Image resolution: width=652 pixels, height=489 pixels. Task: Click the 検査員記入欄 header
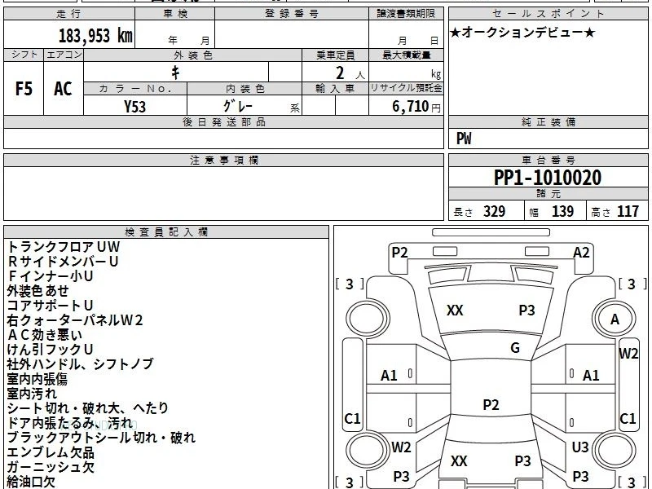click(x=166, y=232)
